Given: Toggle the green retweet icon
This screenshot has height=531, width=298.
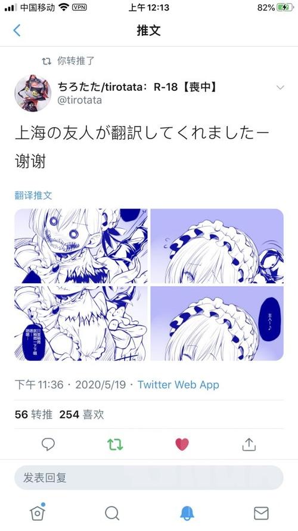Looking at the screenshot, I should click(x=115, y=444).
